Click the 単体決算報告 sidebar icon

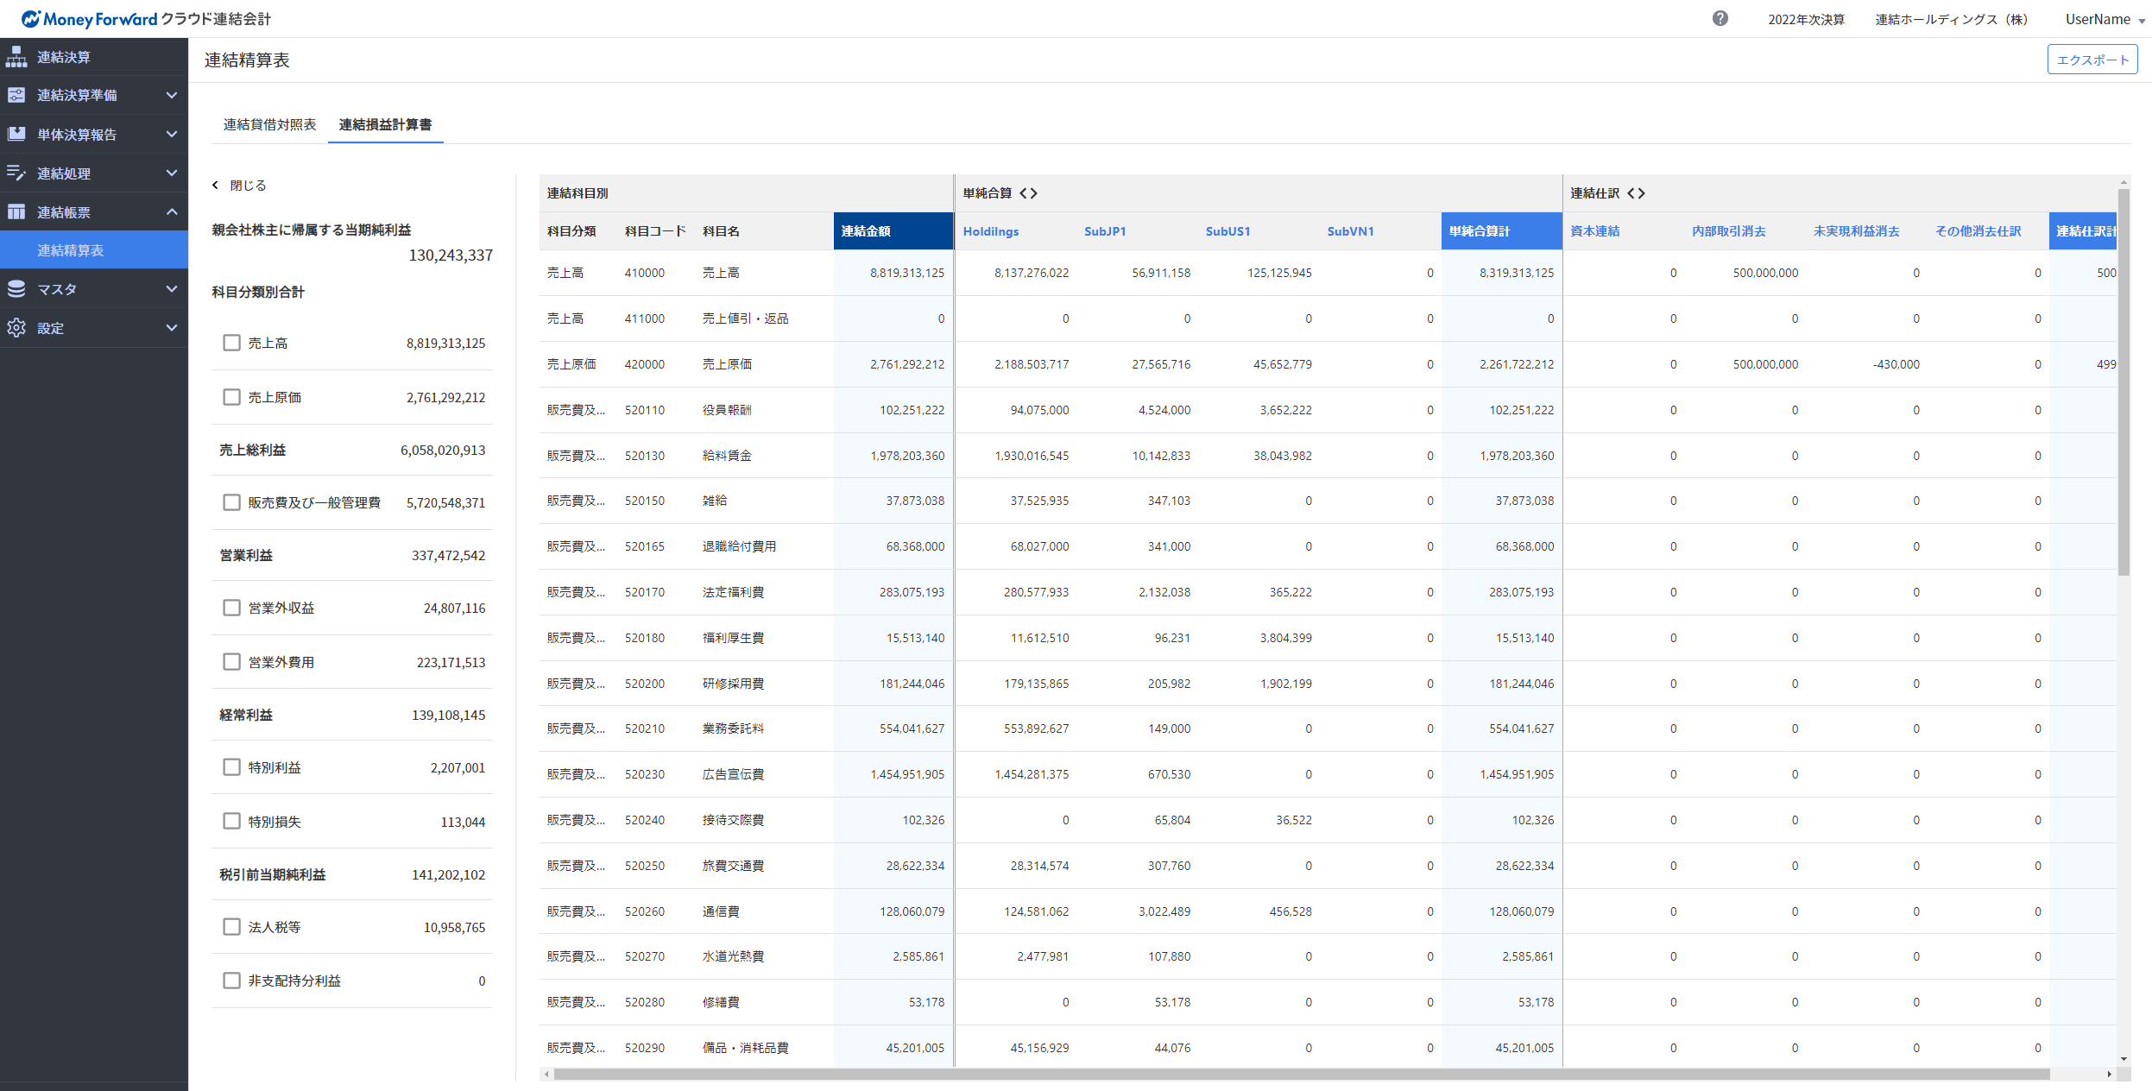tap(16, 134)
